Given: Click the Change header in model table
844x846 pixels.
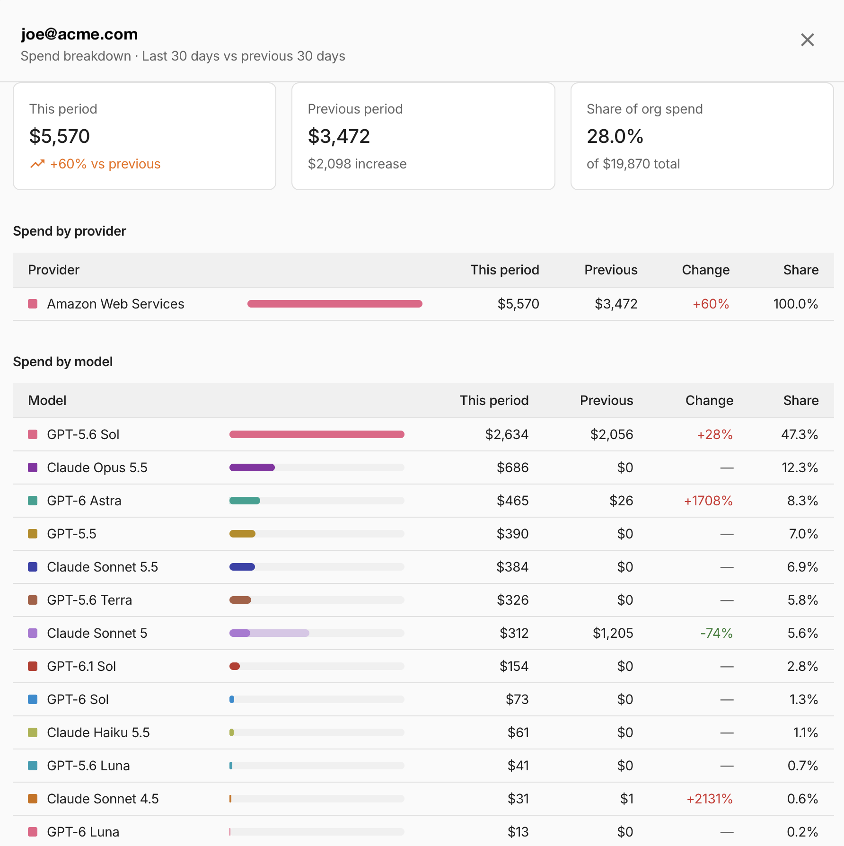Looking at the screenshot, I should pyautogui.click(x=709, y=400).
